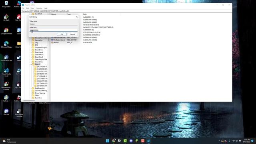Open the Favorites menu in Registry Editor

pos(39,8)
